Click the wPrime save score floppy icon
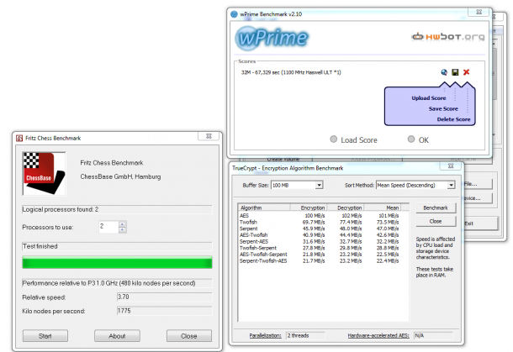 point(455,72)
